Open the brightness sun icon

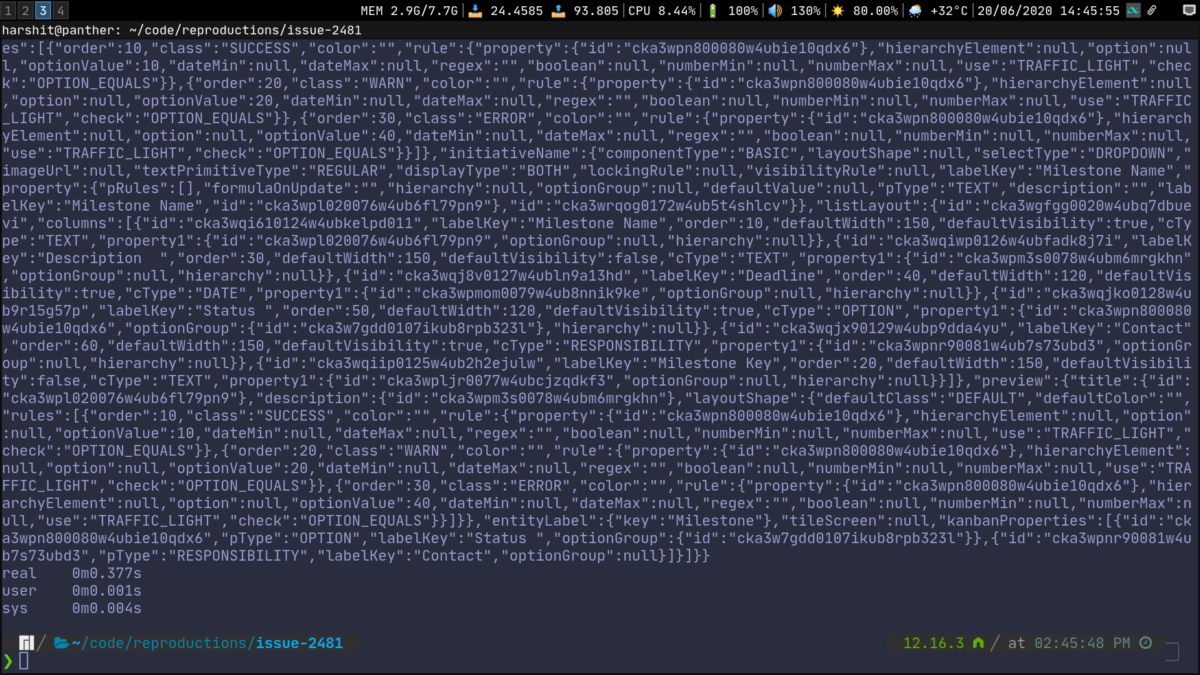coord(838,11)
